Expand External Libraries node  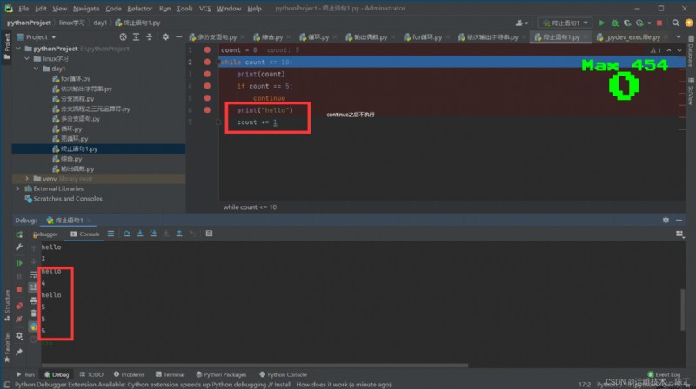(x=18, y=188)
